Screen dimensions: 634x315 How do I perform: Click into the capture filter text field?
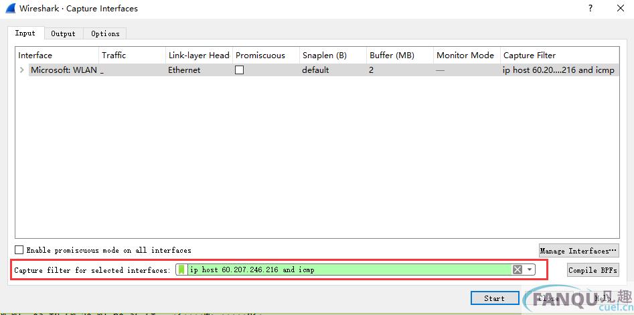click(350, 270)
